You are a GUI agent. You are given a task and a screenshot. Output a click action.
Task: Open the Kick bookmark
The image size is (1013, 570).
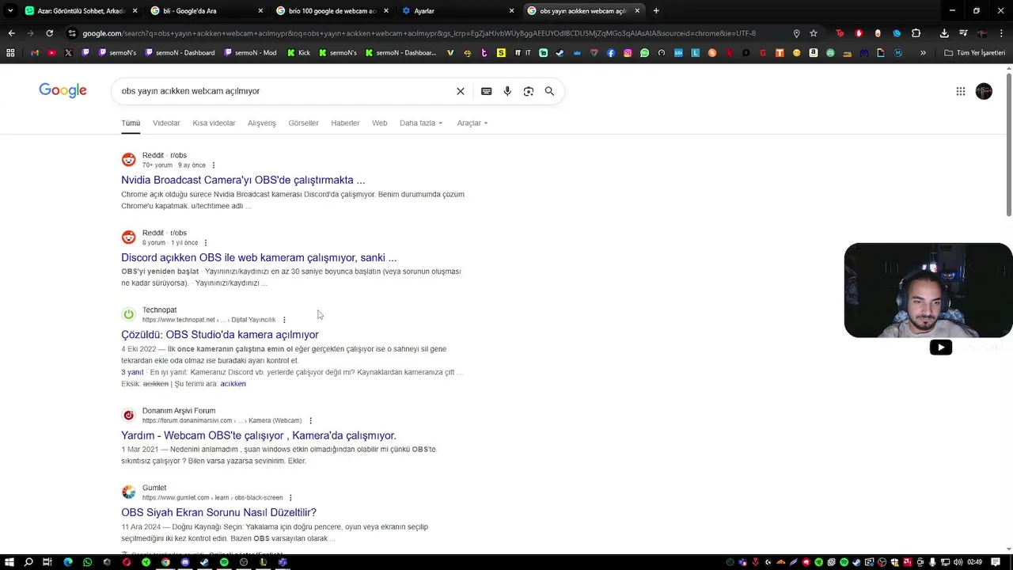coord(298,53)
